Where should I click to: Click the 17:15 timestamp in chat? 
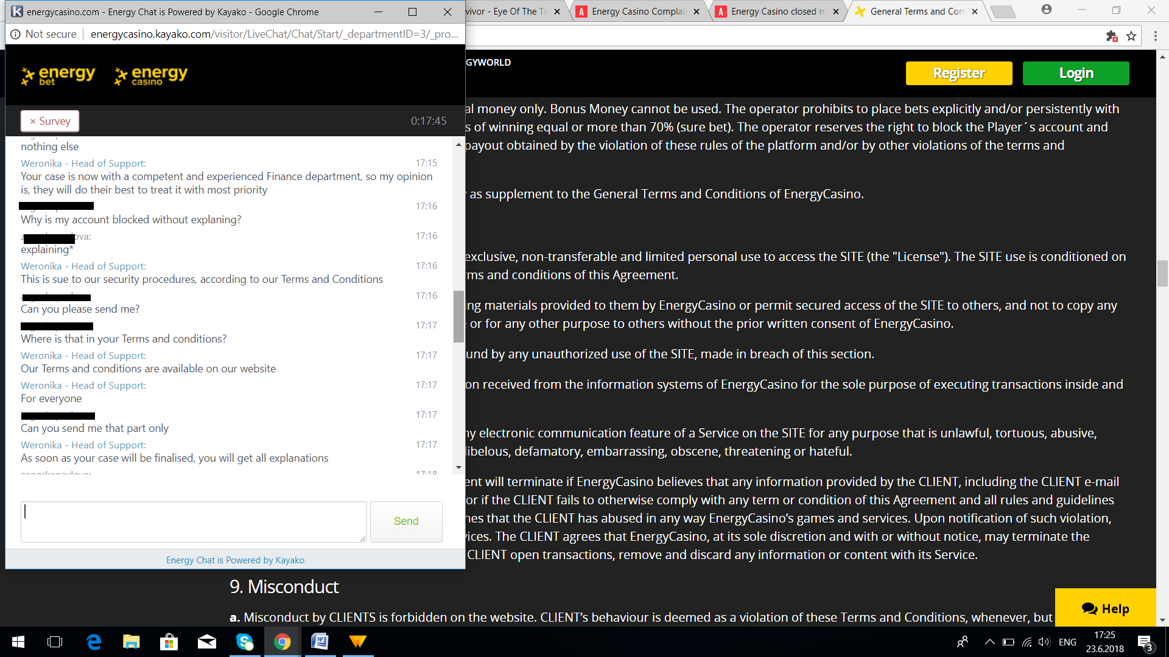[x=426, y=163]
